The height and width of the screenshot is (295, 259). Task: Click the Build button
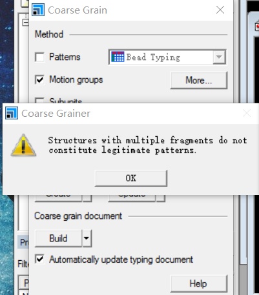[x=58, y=238]
